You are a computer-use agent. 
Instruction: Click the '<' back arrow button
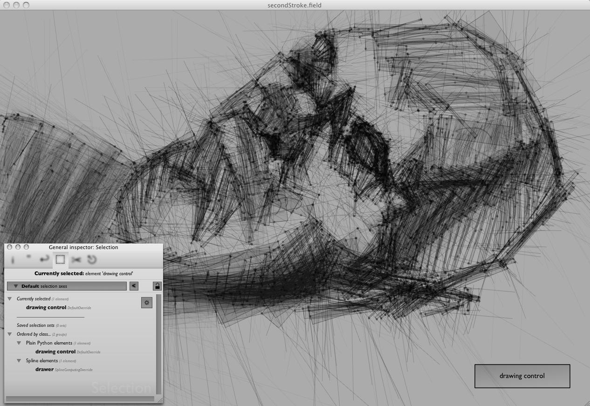134,286
